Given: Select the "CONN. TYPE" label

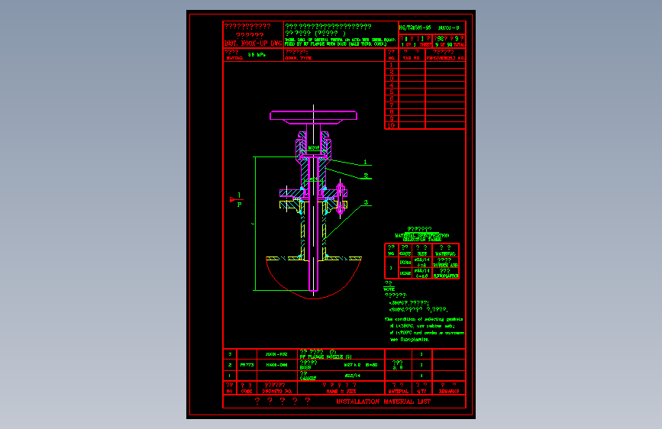Looking at the screenshot, I should 298,58.
